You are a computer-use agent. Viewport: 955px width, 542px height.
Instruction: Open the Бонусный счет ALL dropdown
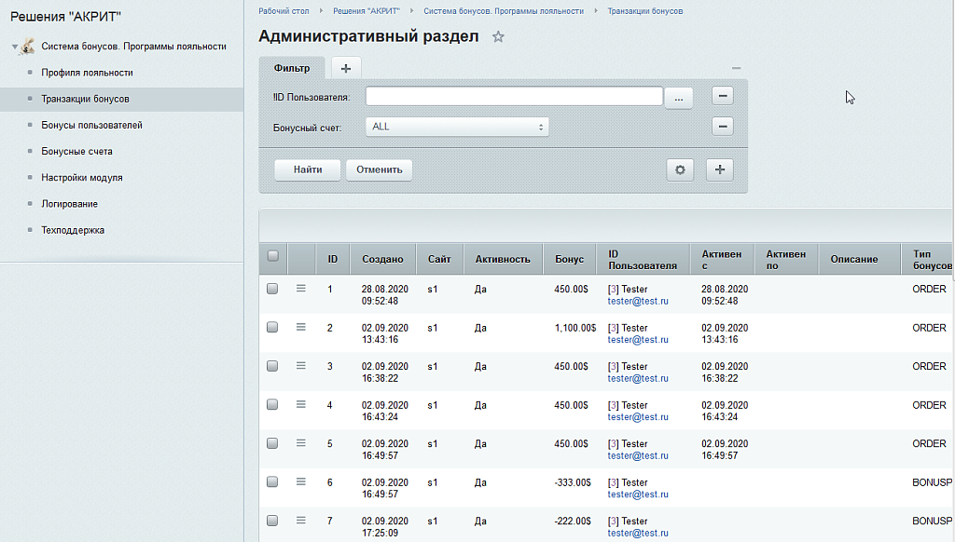(x=457, y=126)
